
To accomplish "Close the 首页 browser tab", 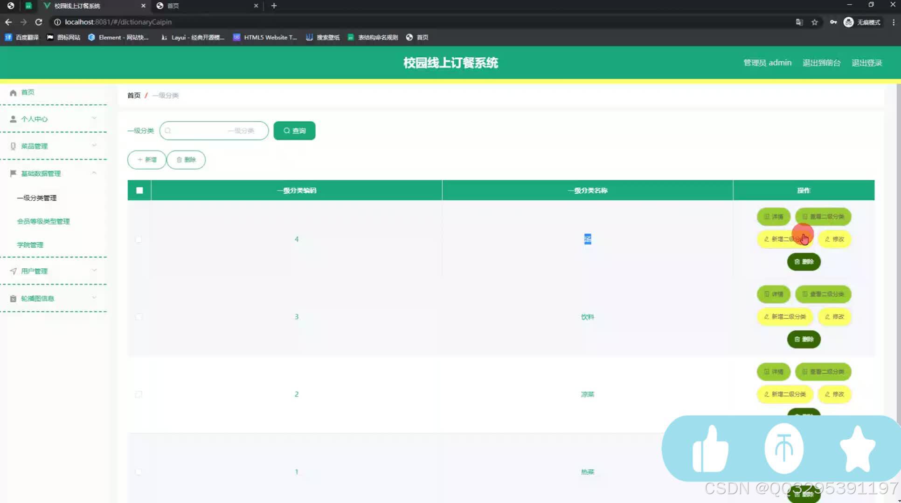I will coord(256,6).
